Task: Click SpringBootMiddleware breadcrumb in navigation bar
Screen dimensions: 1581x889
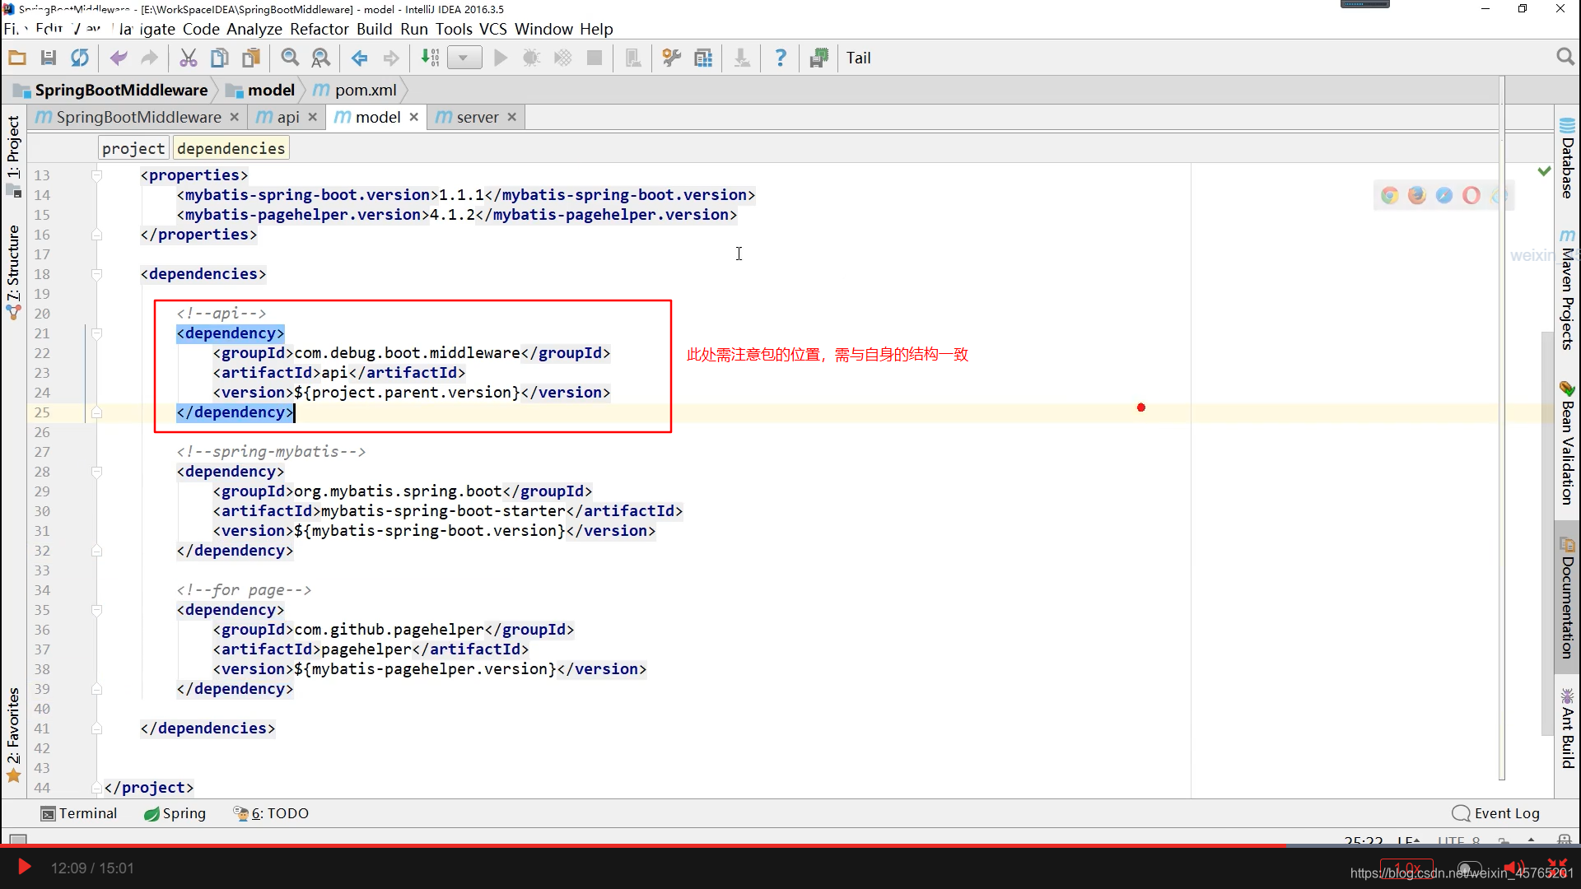Action: pos(111,90)
